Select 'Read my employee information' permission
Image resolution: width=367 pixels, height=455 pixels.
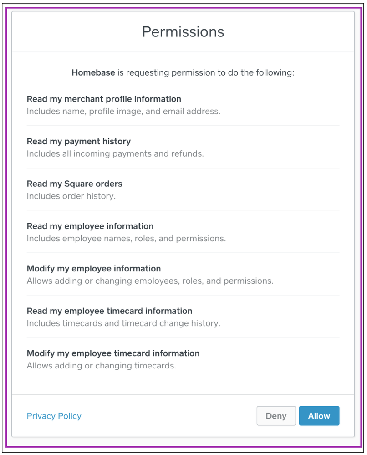90,226
